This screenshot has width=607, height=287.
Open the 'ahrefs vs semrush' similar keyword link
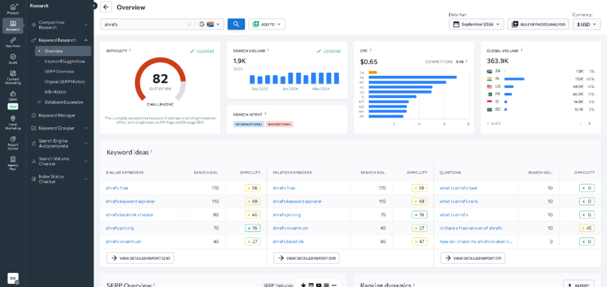click(124, 241)
